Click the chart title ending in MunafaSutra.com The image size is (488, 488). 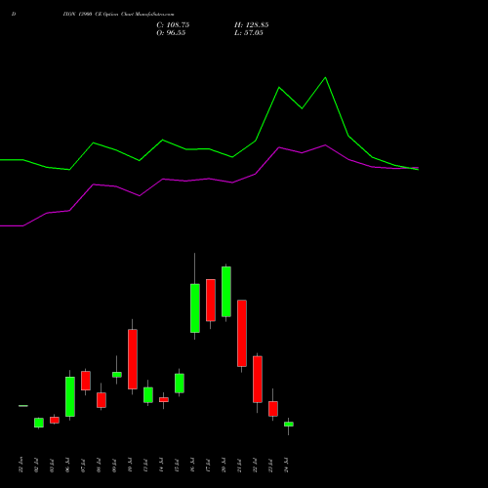(x=119, y=15)
